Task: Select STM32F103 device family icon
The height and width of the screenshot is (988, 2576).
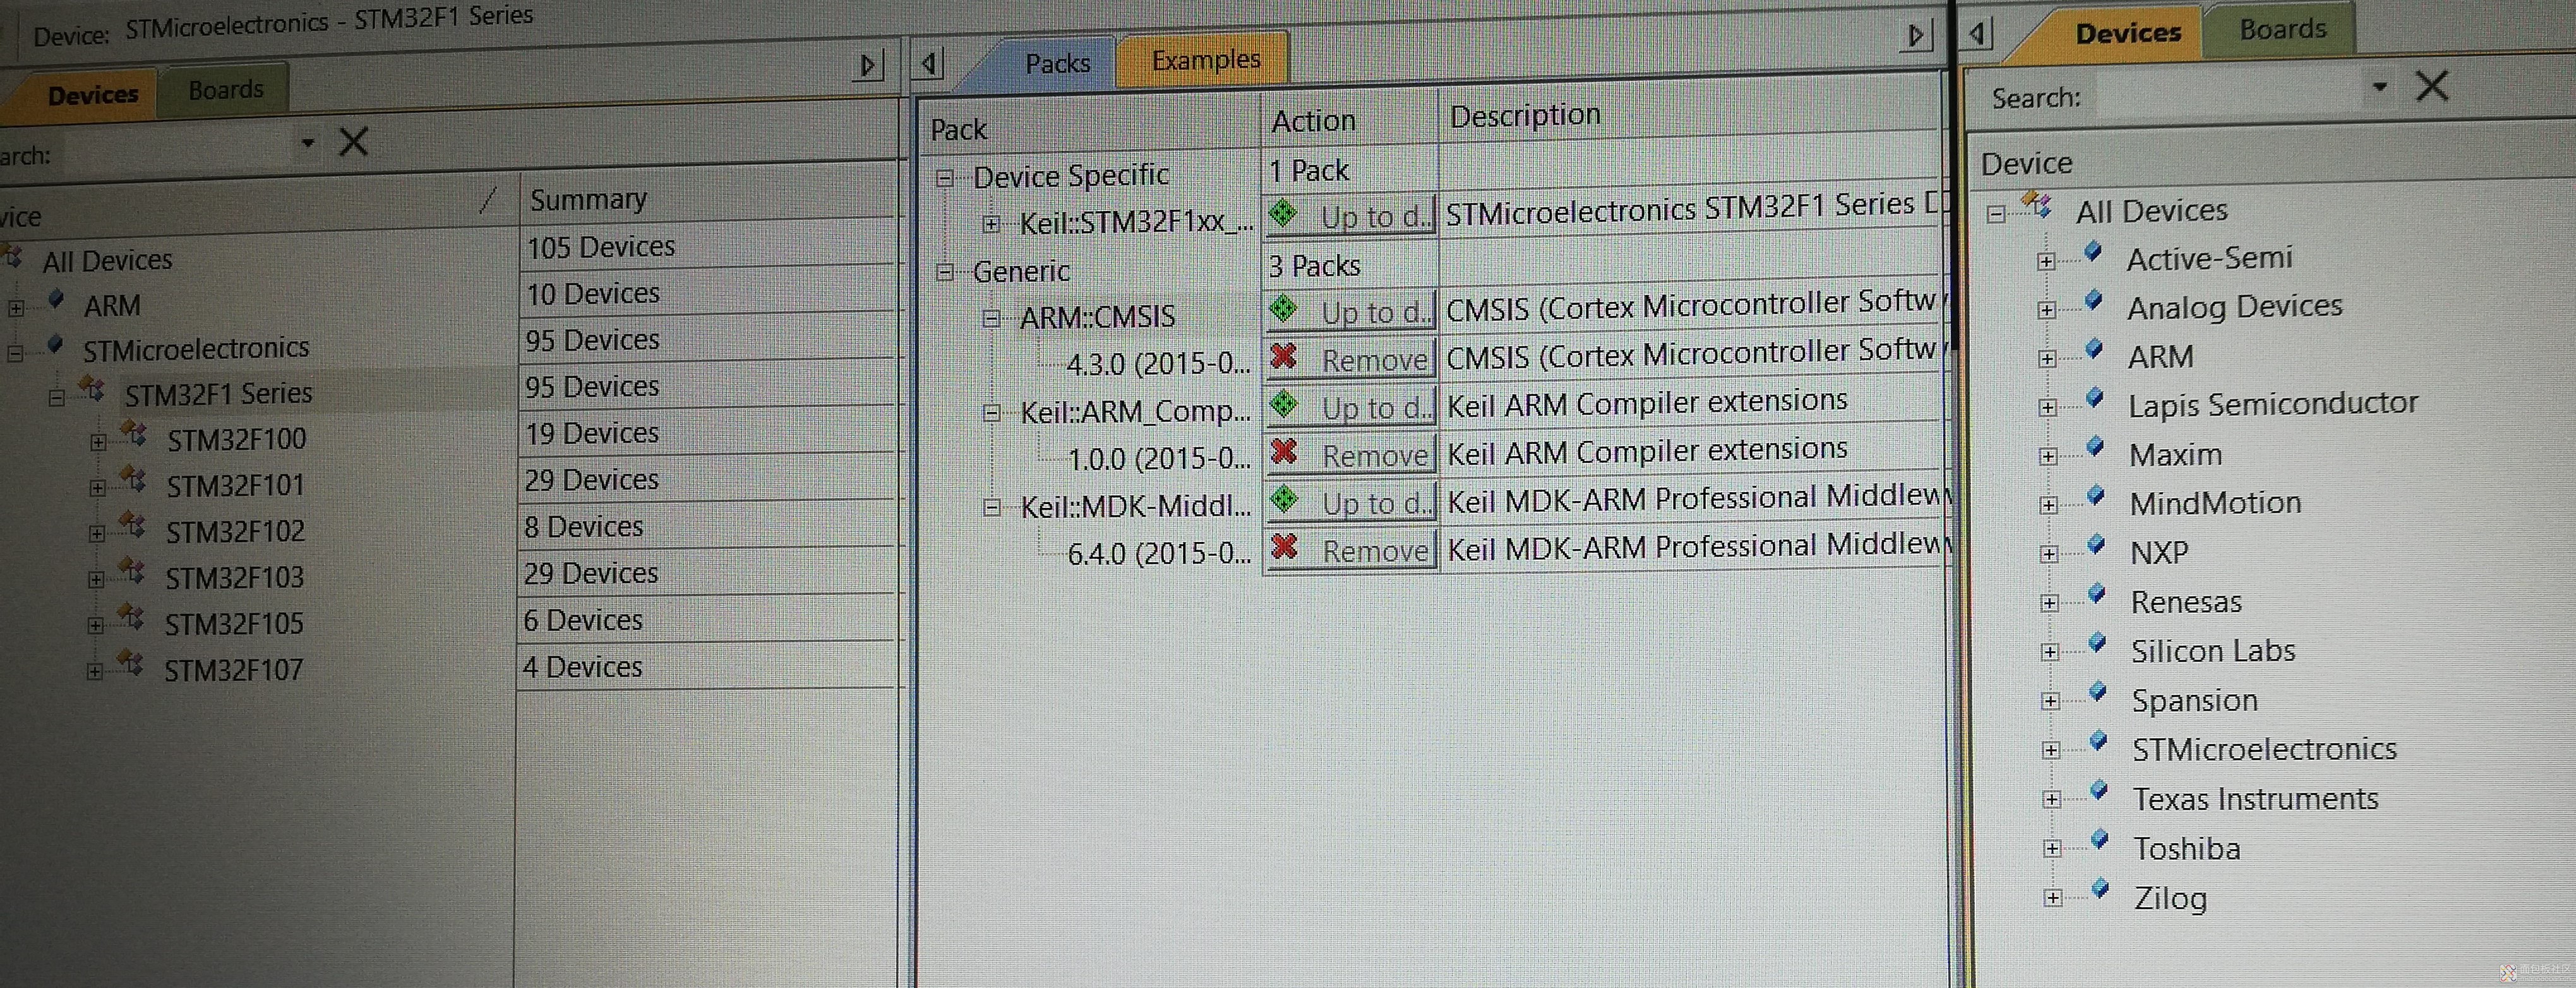Action: pos(131,572)
